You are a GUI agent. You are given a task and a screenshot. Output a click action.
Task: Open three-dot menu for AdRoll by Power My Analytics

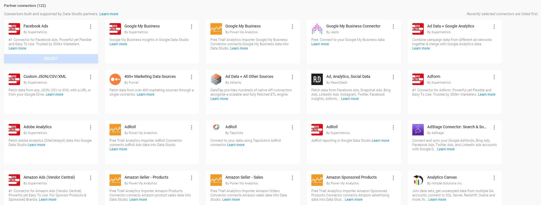pyautogui.click(x=192, y=127)
